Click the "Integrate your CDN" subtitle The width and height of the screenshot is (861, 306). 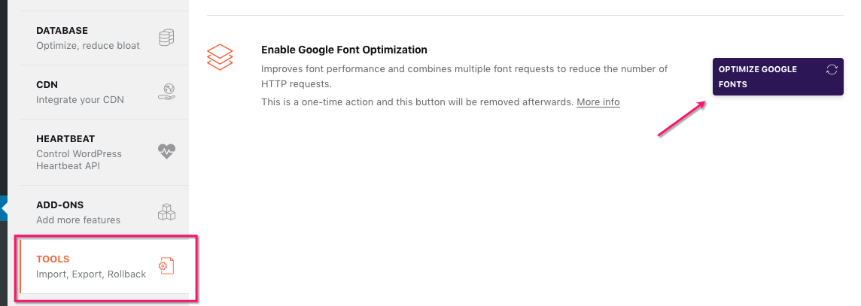(80, 99)
